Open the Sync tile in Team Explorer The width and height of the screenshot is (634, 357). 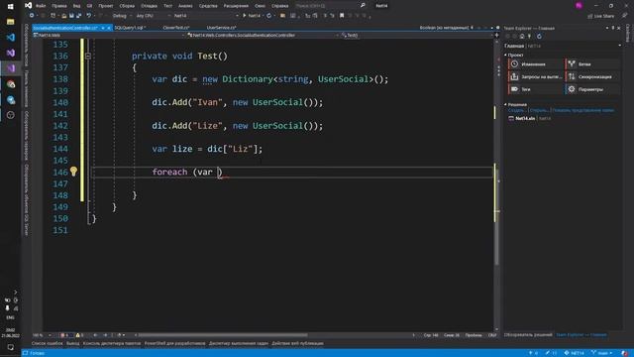[x=592, y=76]
